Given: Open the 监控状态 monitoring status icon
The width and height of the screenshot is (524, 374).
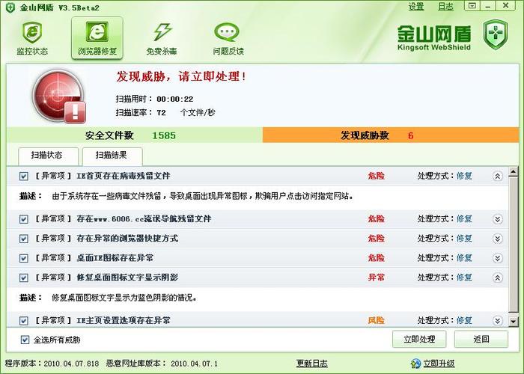Looking at the screenshot, I should pos(32,37).
